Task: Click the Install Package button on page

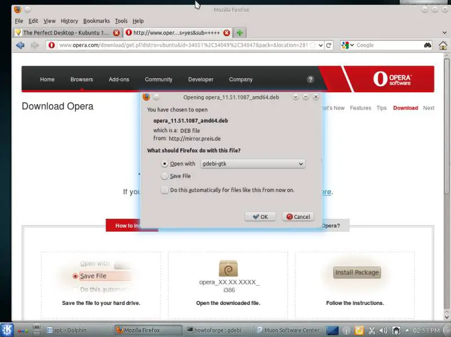Action: point(357,272)
